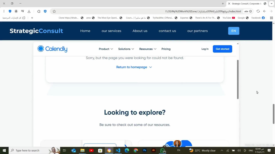Open Microsoft Edge from taskbar

(x=127, y=150)
